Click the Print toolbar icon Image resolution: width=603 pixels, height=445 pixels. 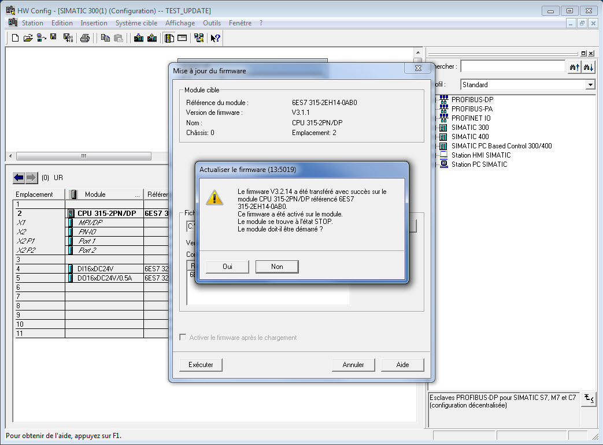pos(85,38)
